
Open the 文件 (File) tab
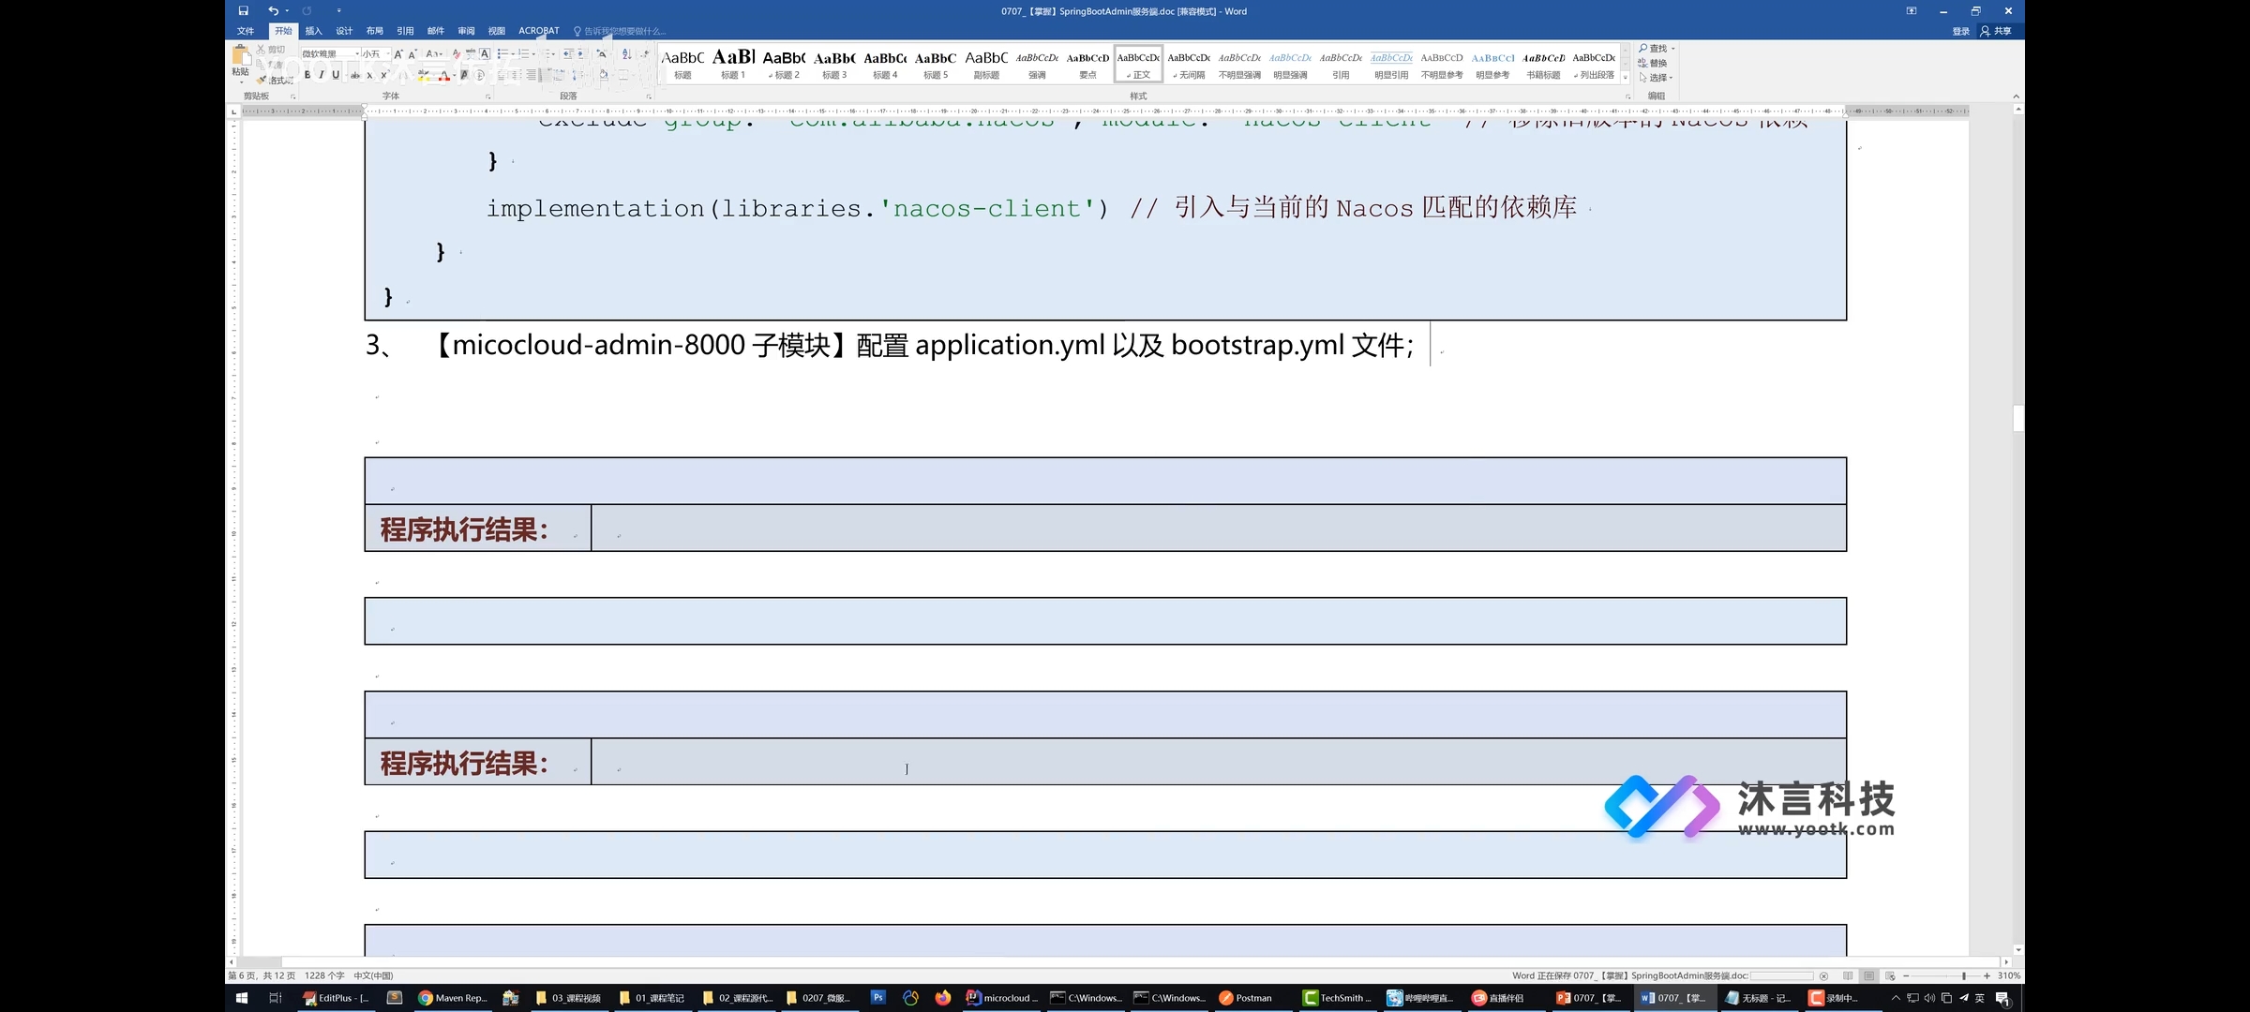(246, 31)
